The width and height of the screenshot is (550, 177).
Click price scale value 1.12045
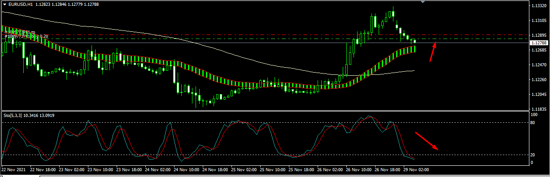click(x=538, y=95)
